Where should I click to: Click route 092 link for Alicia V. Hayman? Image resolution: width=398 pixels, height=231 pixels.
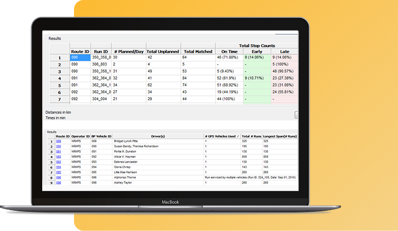[x=59, y=157]
